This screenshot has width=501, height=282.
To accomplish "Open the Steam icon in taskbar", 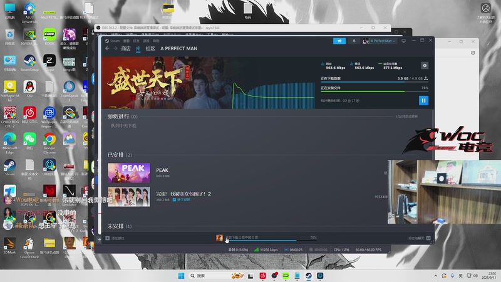I will pos(309,276).
